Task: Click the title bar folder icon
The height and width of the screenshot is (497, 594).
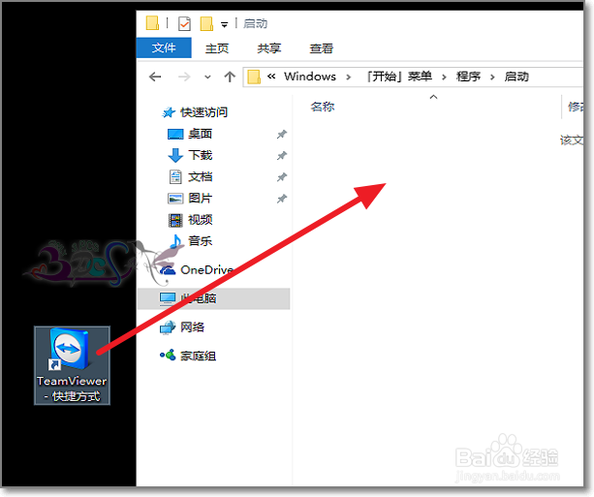Action: 152,22
